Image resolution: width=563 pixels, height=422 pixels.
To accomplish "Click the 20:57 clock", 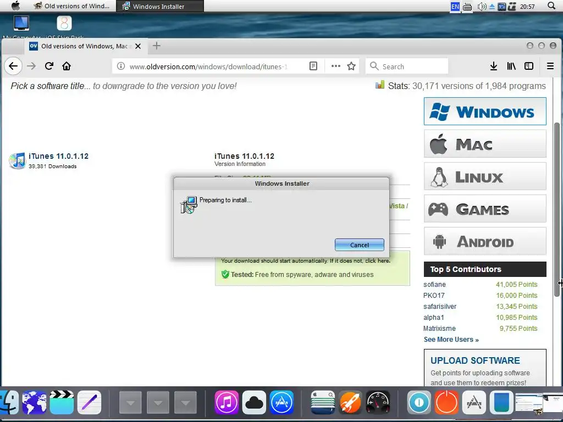I will tap(527, 7).
